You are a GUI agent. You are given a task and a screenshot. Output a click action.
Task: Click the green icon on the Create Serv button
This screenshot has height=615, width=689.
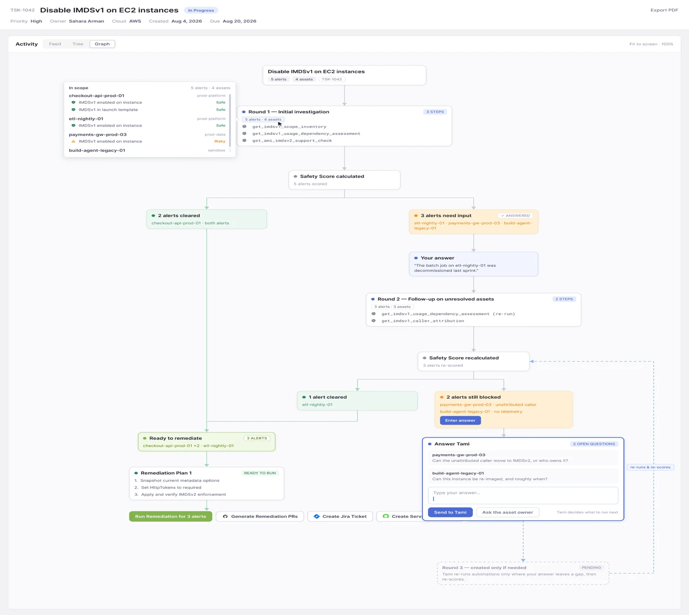point(386,516)
